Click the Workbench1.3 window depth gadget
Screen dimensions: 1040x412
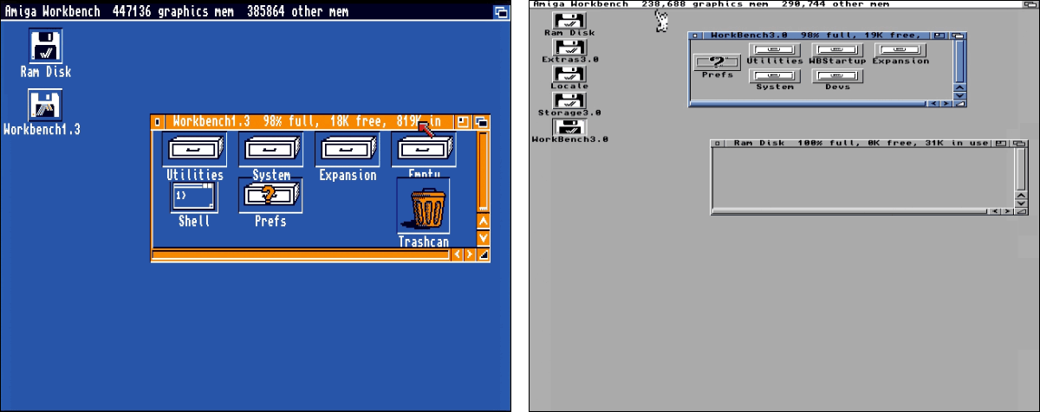481,122
